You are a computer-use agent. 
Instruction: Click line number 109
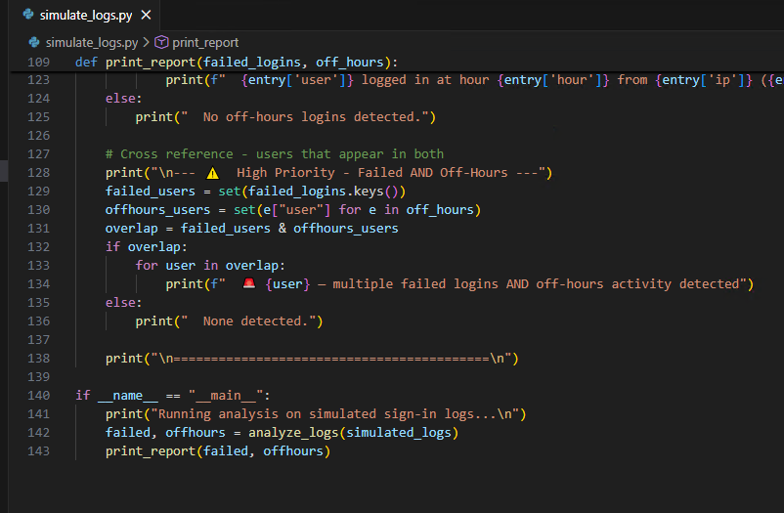38,62
